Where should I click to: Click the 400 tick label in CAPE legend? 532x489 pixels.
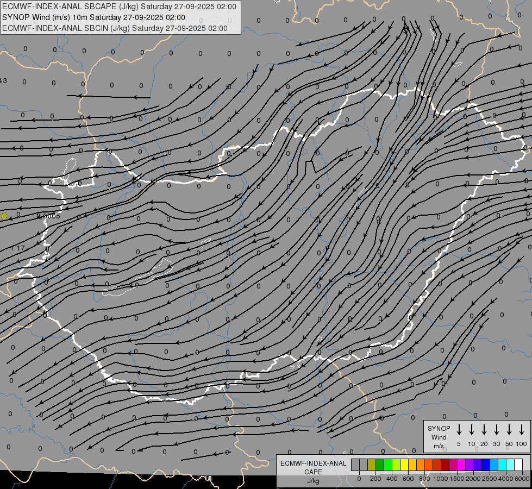coord(392,479)
